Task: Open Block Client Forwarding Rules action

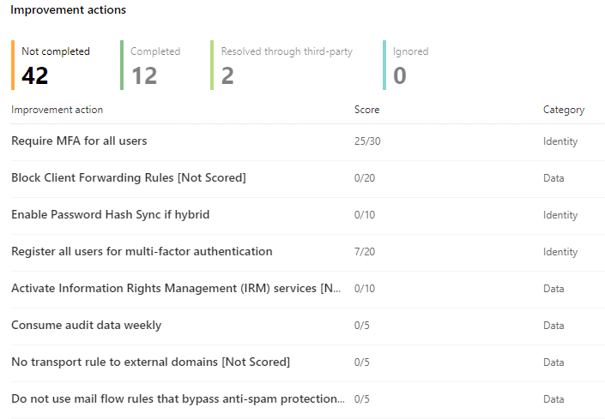Action: (x=128, y=177)
